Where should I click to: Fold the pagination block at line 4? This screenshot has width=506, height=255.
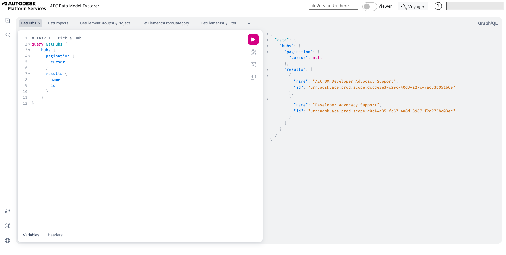click(x=29, y=56)
